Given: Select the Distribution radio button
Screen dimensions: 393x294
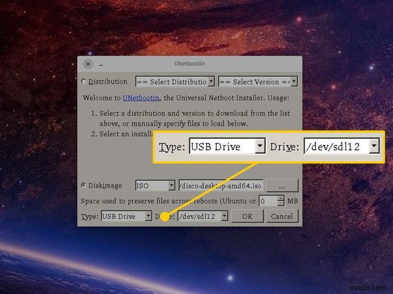Looking at the screenshot, I should click(83, 82).
